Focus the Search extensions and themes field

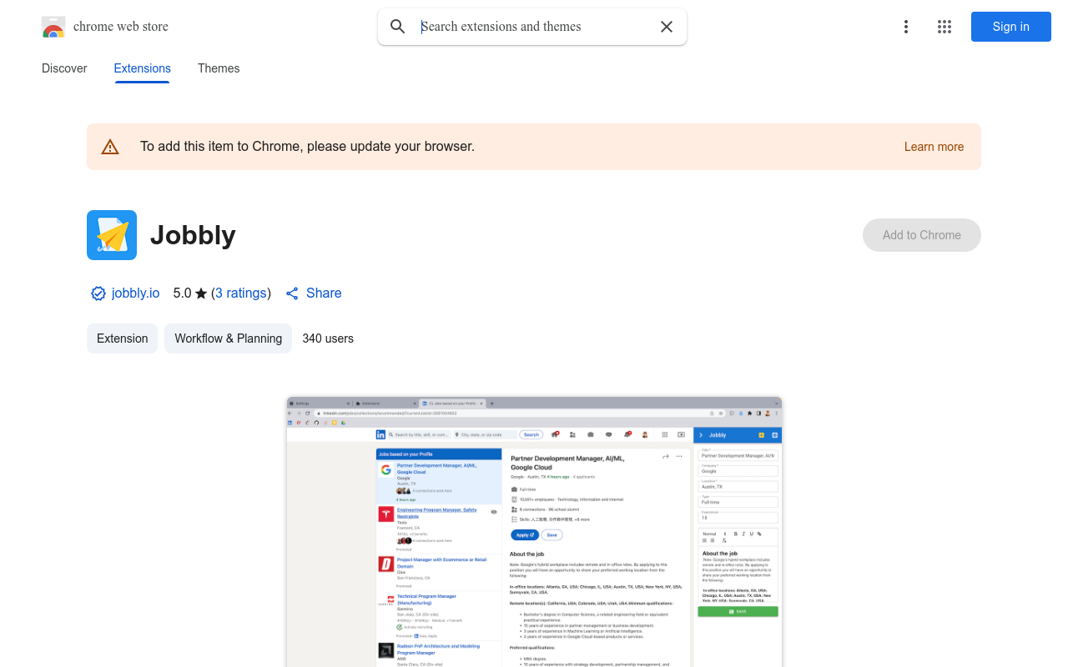pyautogui.click(x=534, y=27)
